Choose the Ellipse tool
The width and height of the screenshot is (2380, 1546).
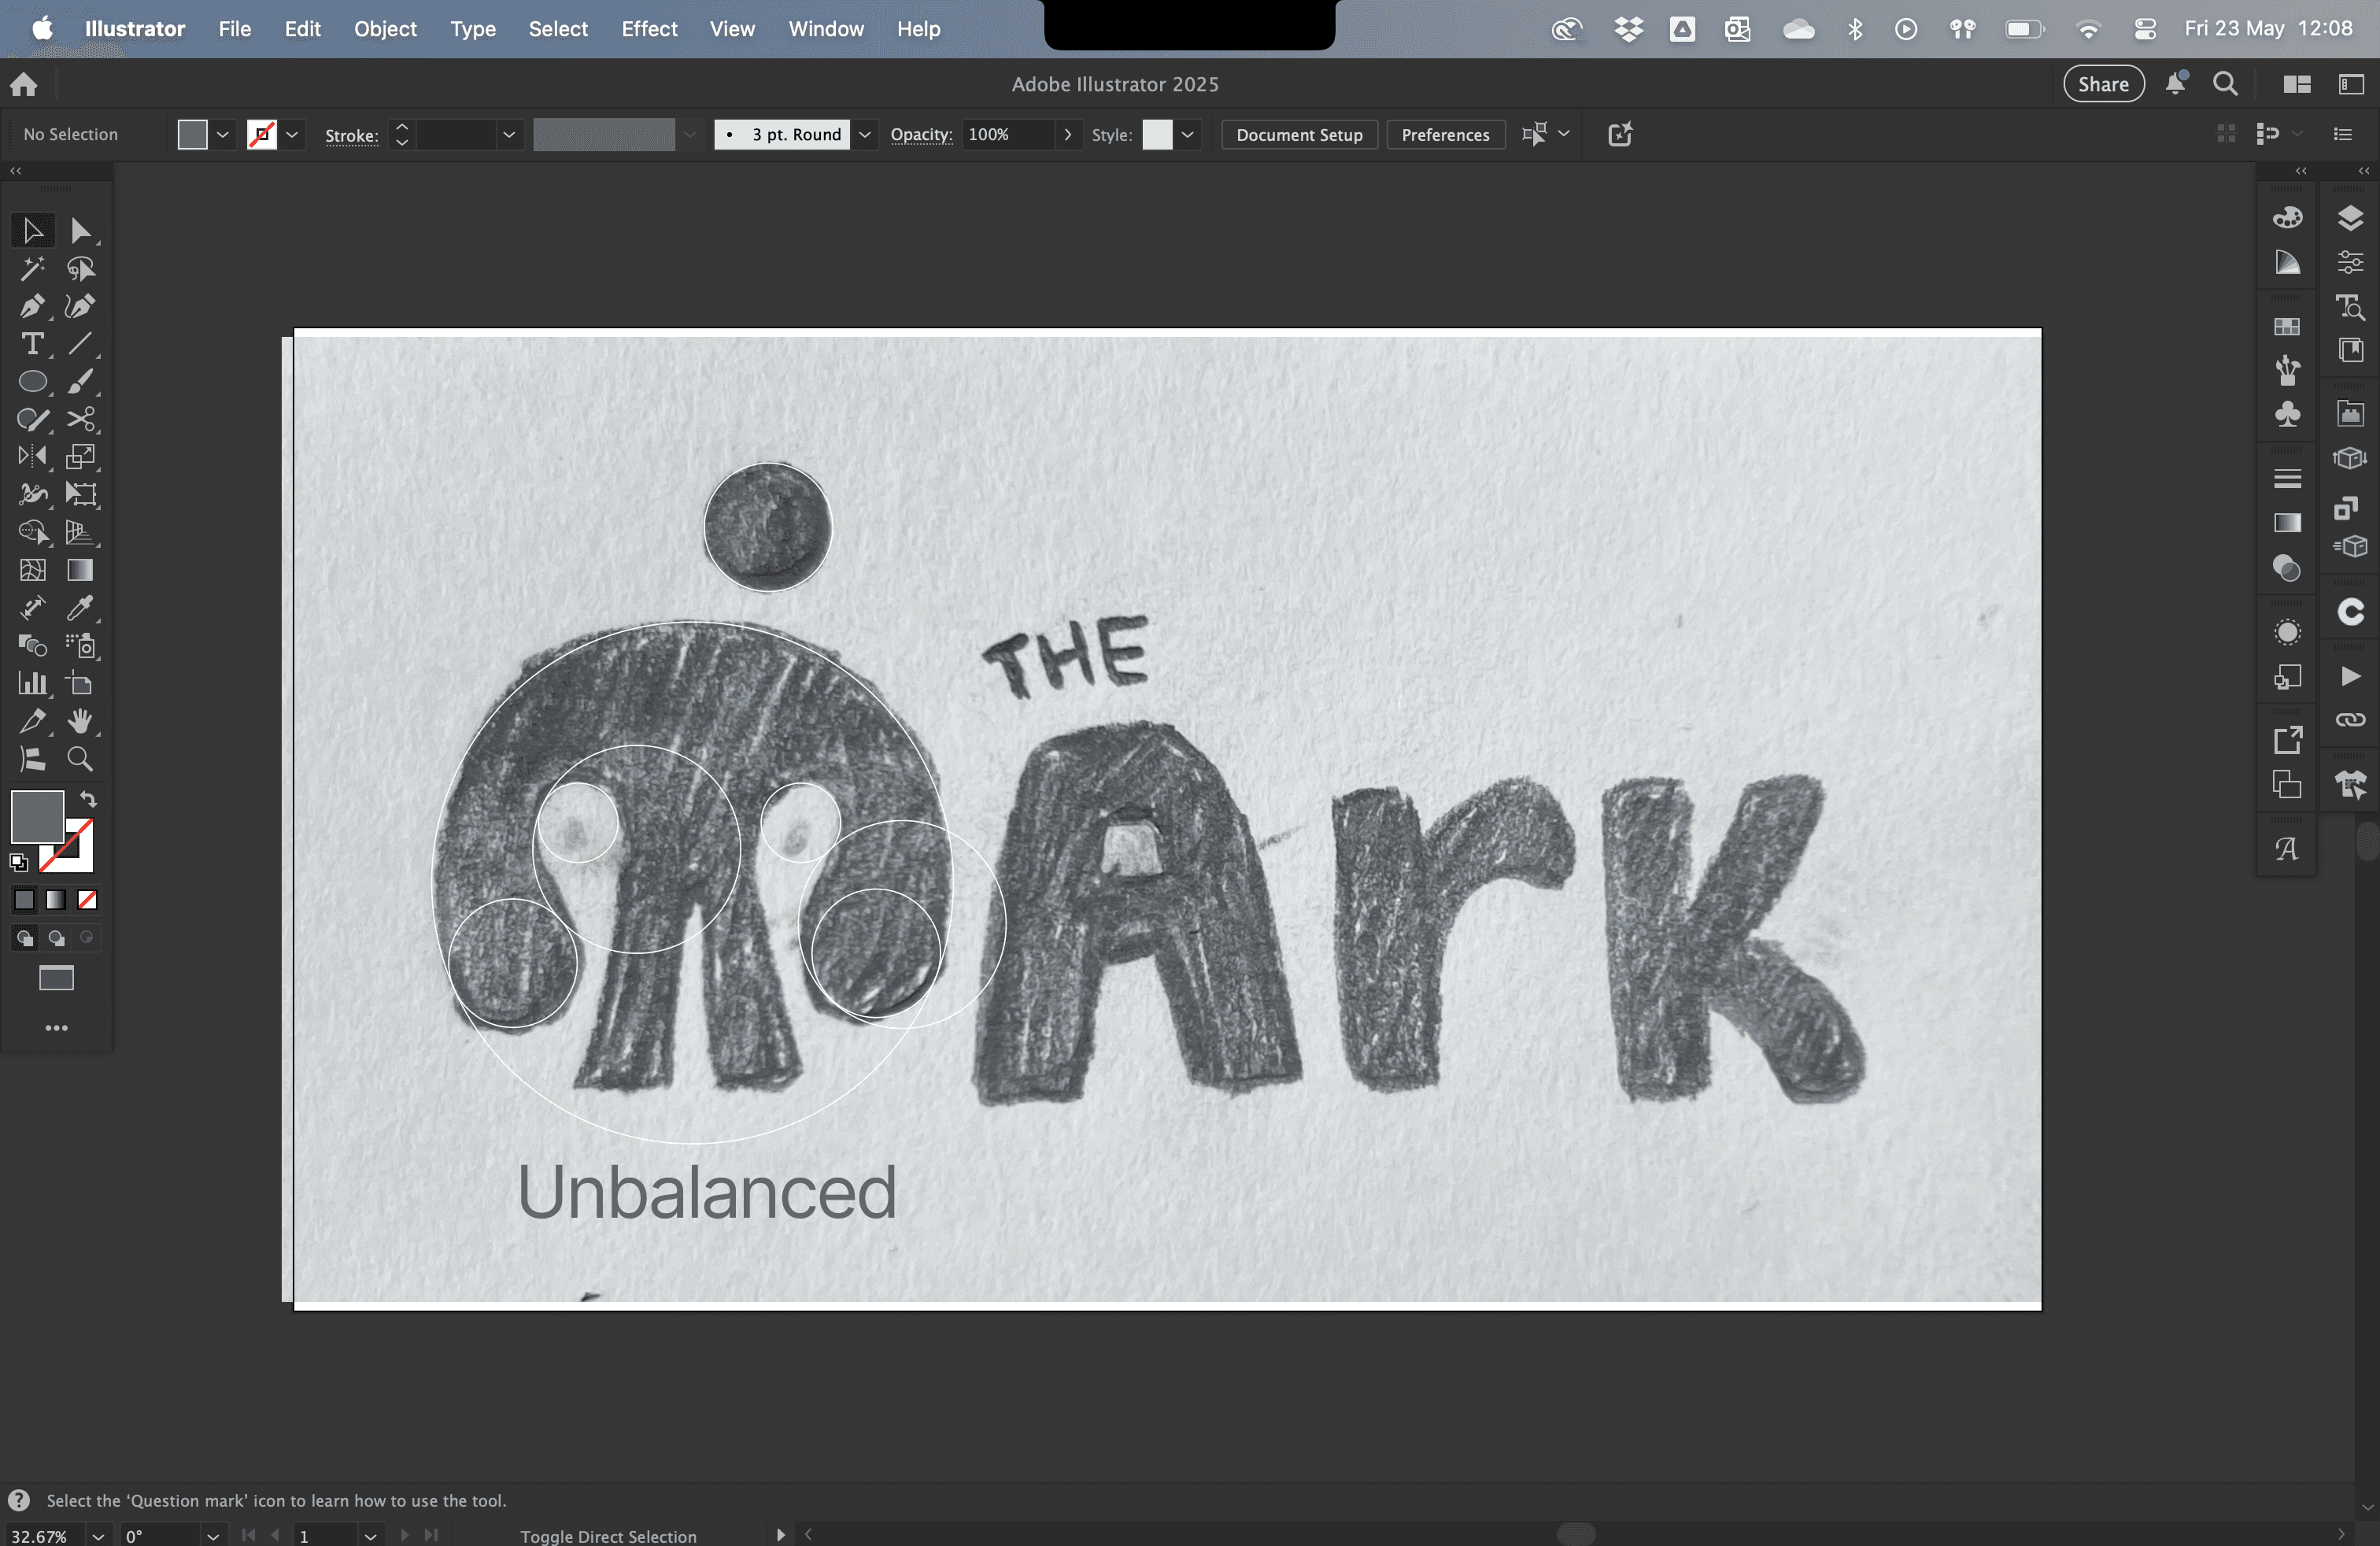pos(32,382)
